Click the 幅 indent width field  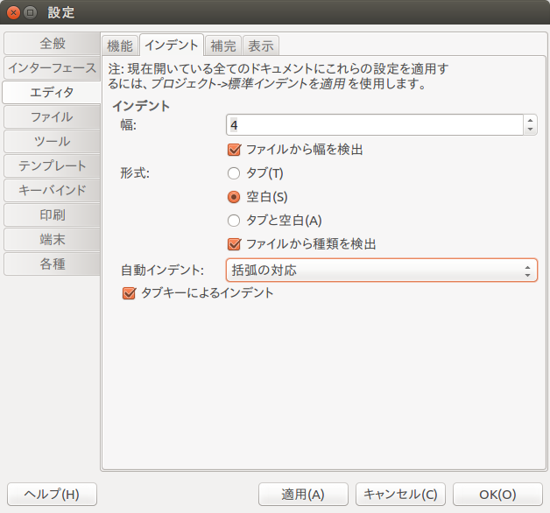tap(375, 125)
